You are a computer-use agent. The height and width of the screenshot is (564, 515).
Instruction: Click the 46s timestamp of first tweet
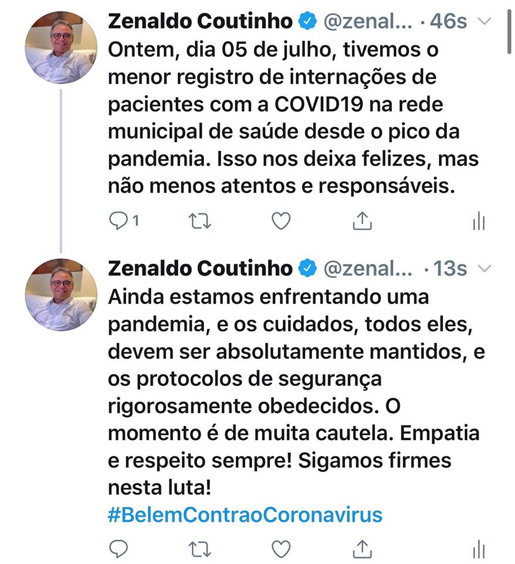(x=449, y=22)
